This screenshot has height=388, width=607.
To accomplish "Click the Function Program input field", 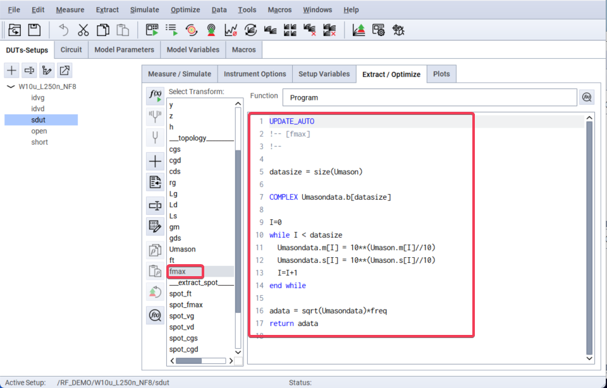I will click(x=430, y=98).
